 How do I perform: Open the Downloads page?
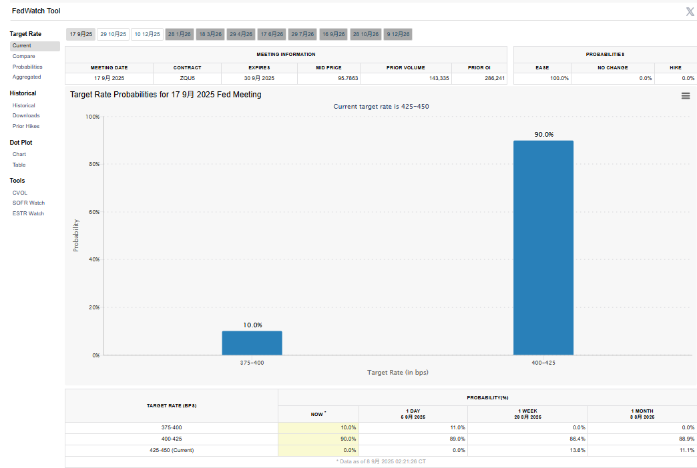tap(25, 116)
